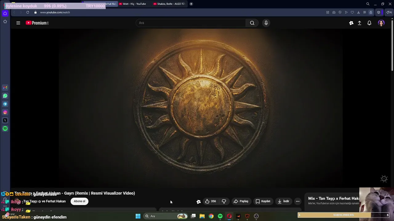Dislike the video with thumbs down
Viewport: 394px width, 221px height.
coord(224,201)
